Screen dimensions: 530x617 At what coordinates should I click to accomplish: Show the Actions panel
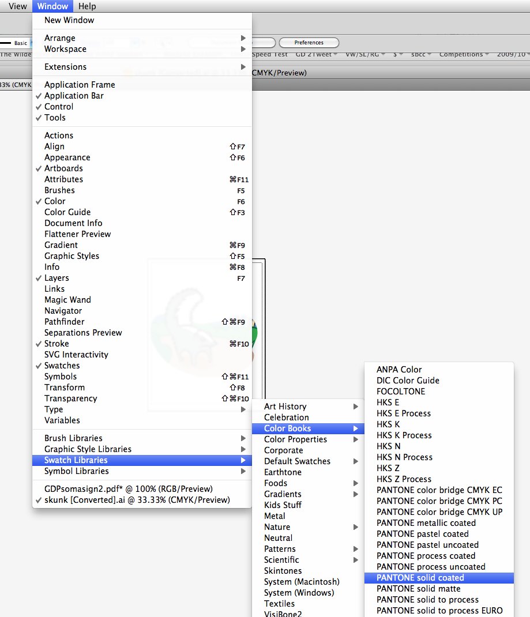point(142,136)
